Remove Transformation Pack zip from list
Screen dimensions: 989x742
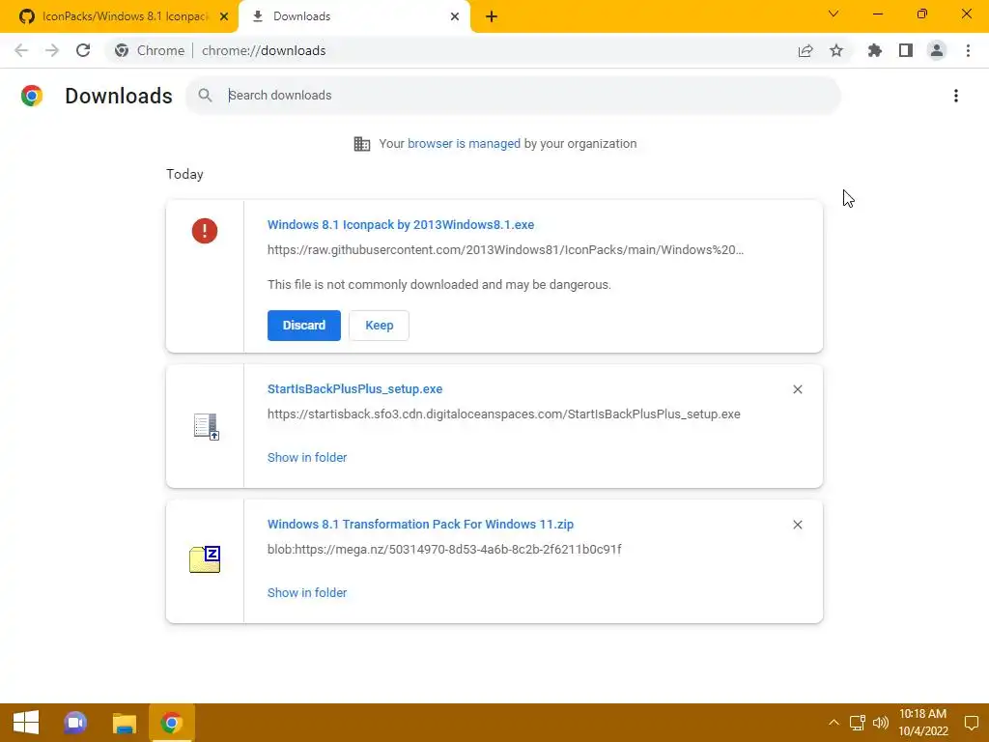[797, 525]
